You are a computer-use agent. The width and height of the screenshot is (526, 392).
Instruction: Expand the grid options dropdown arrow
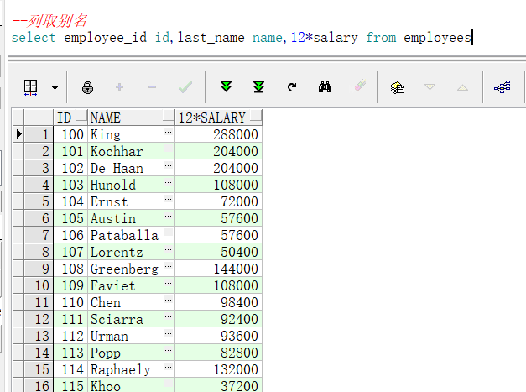(55, 88)
